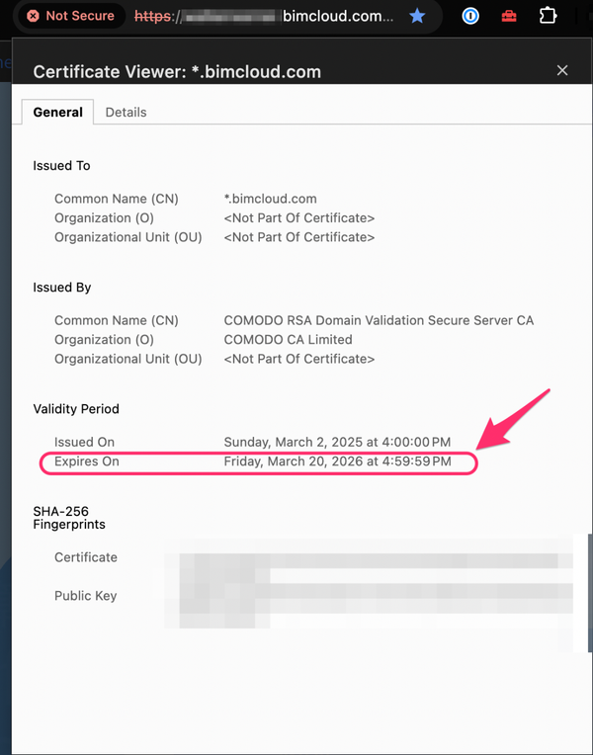This screenshot has height=755, width=593.
Task: Click the expiry date Friday, March 20, 2026
Action: (338, 461)
